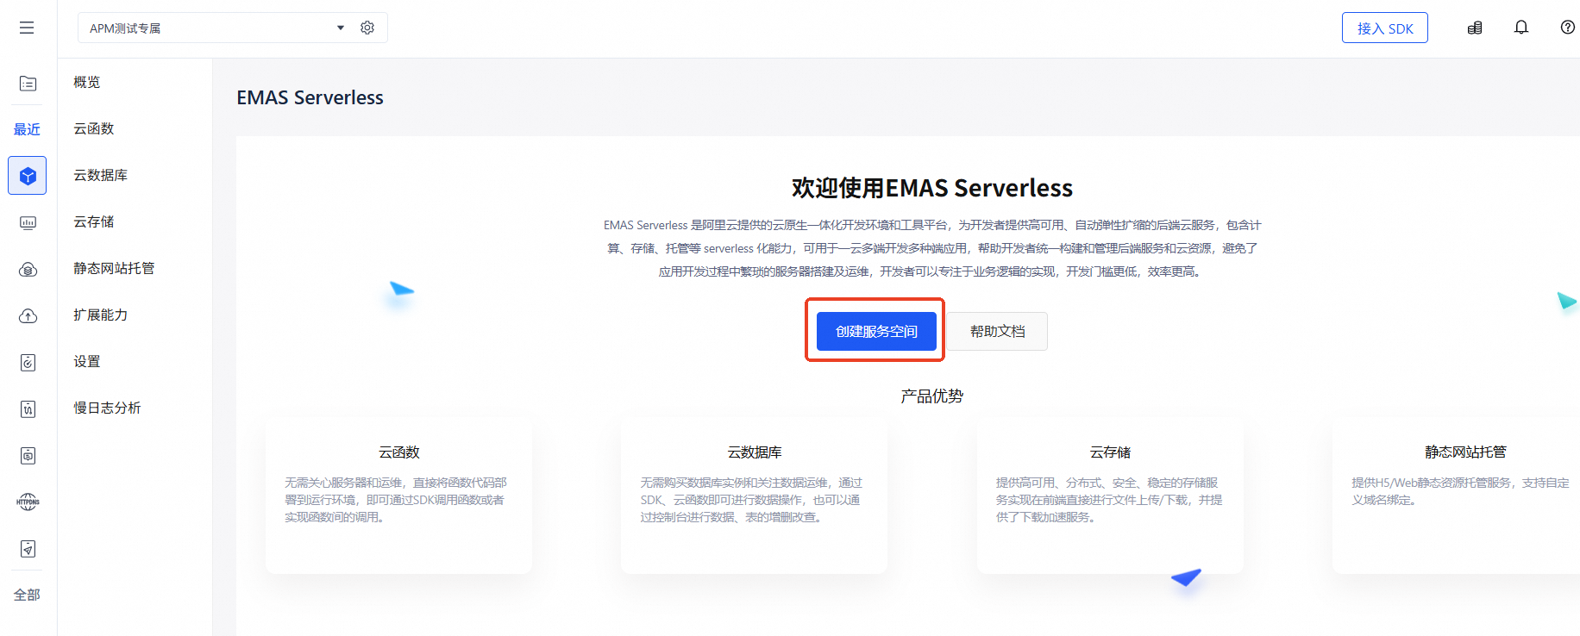Open the HTTPDNS globe icon
Image resolution: width=1580 pixels, height=636 pixels.
pos(28,502)
